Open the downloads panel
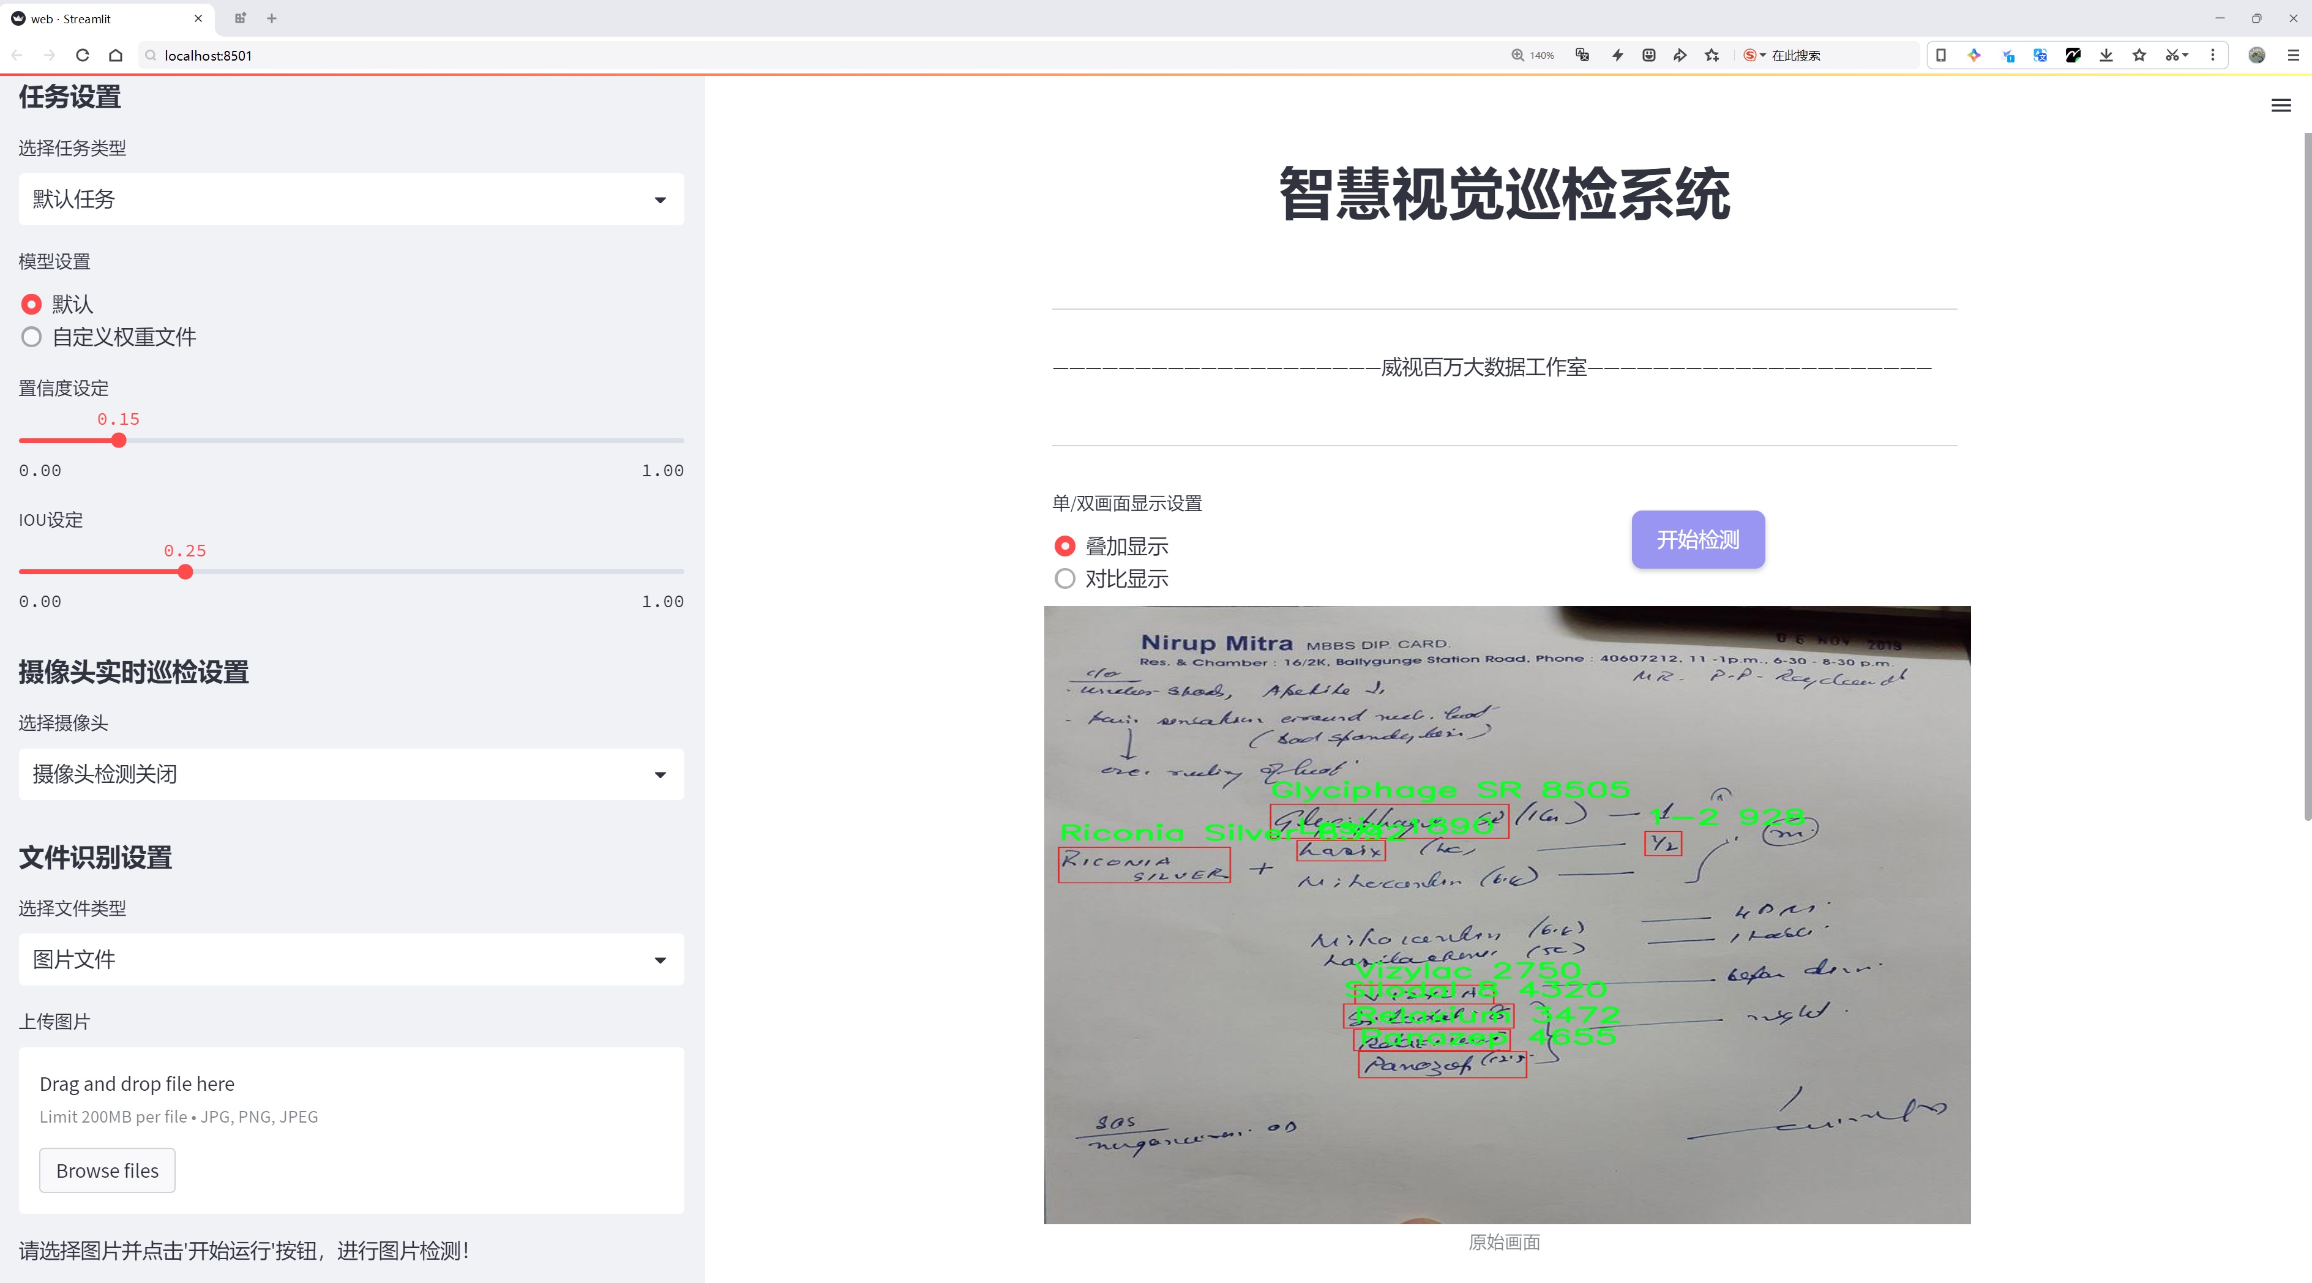Screen dimensions: 2312x1283 click(2106, 56)
